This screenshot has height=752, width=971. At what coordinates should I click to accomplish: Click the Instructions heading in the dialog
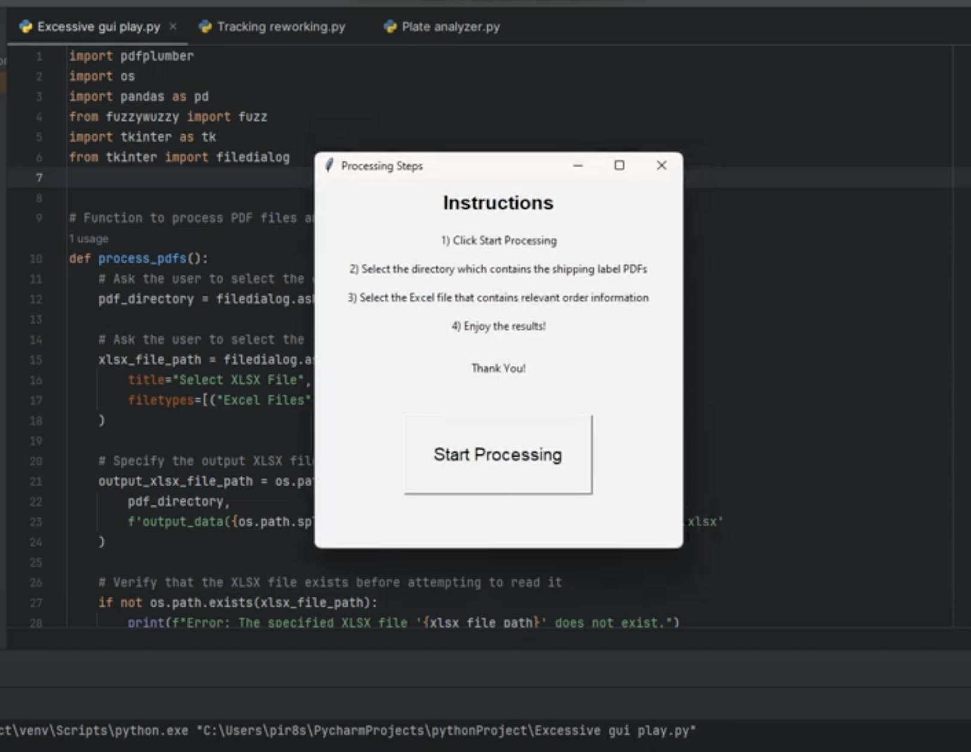pos(497,202)
